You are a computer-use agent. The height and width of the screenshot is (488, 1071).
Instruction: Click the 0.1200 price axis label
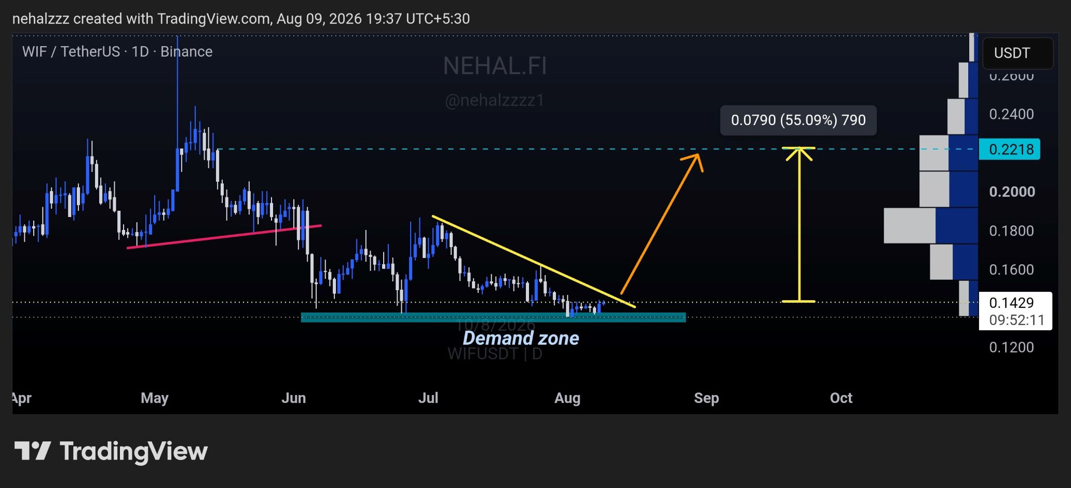(1011, 347)
